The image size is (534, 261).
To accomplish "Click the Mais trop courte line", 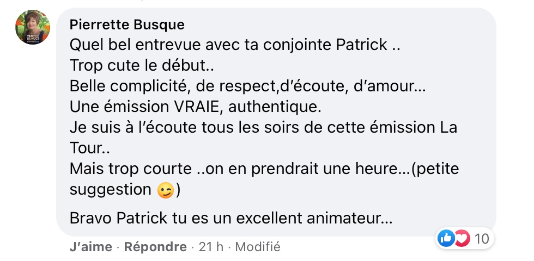I will tap(264, 169).
